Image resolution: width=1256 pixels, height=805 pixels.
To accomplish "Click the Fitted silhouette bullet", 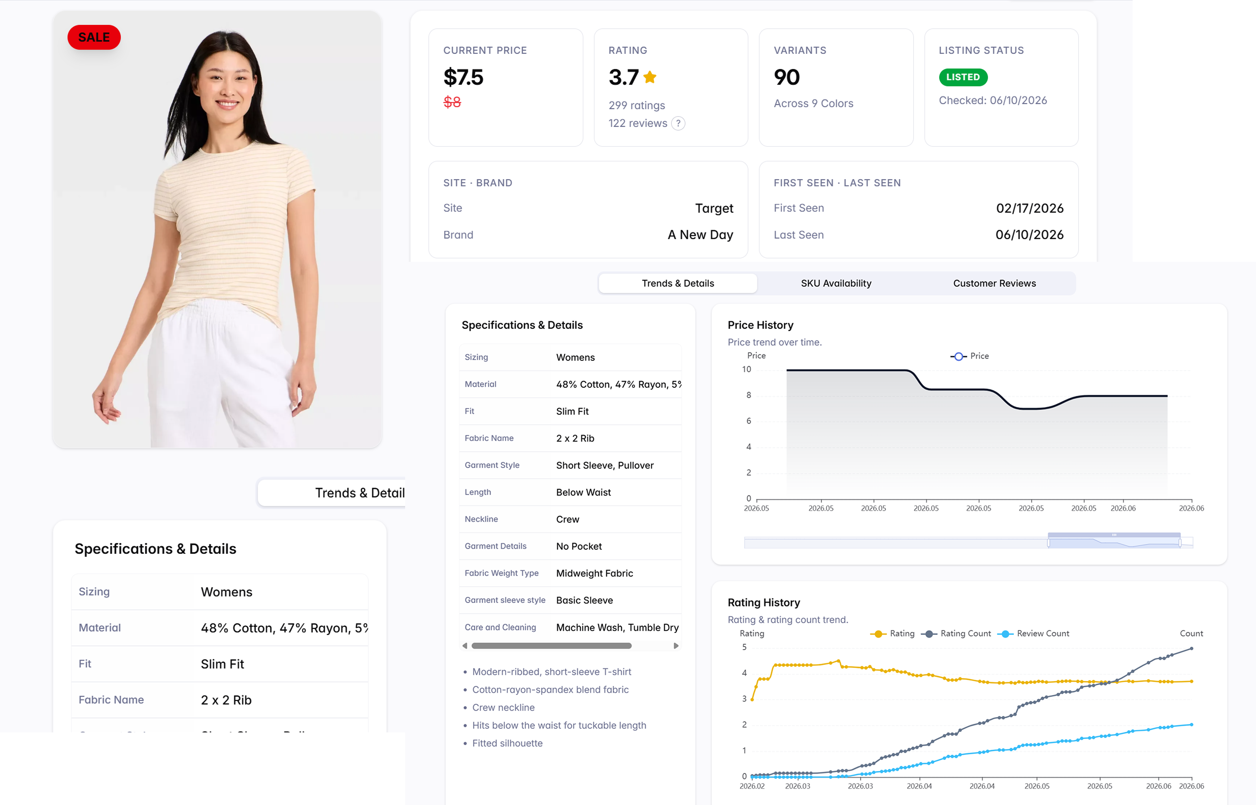I will (x=507, y=743).
